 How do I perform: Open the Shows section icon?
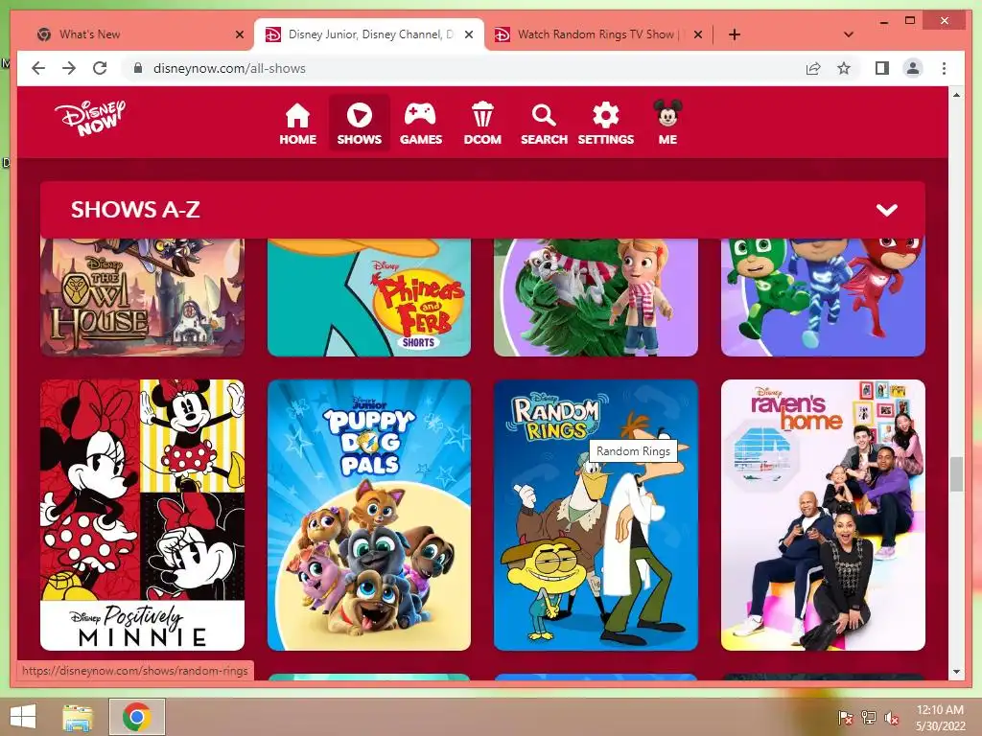pos(359,124)
